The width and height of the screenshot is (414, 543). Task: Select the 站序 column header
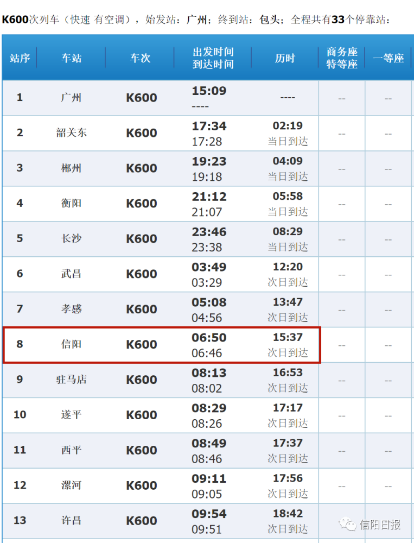(20, 58)
